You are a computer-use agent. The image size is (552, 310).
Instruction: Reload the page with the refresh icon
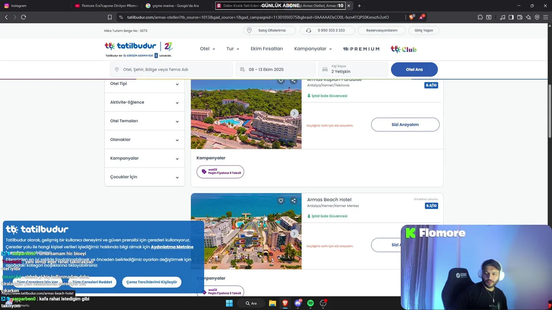(x=23, y=17)
